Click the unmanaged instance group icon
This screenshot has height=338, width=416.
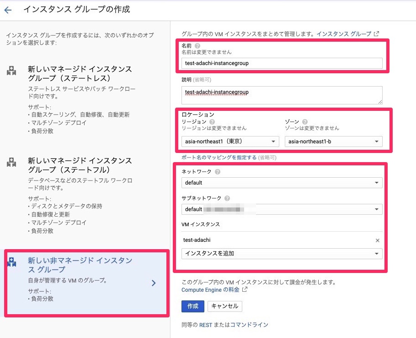click(11, 262)
